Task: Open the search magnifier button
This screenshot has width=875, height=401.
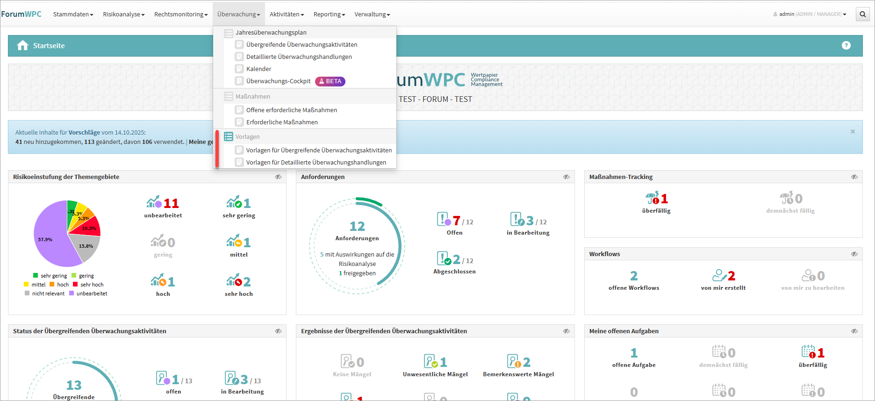Action: (x=863, y=14)
